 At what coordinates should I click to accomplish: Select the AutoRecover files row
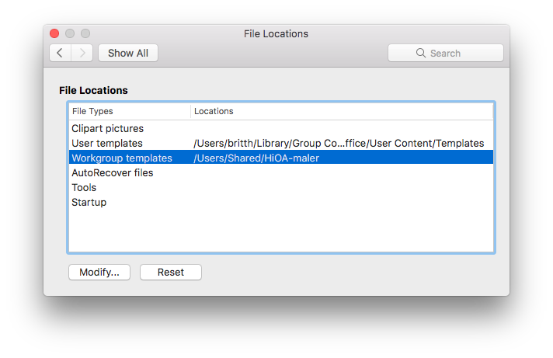(281, 173)
